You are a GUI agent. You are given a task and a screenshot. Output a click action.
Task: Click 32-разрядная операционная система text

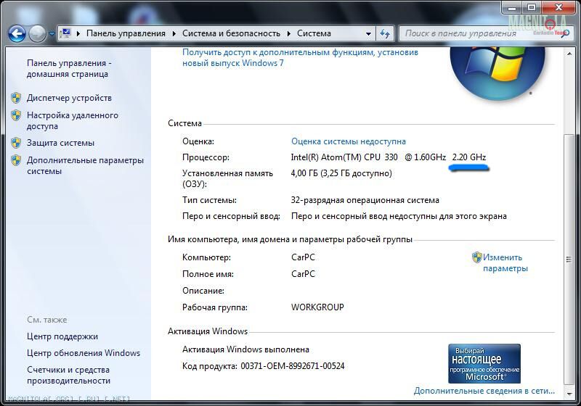click(365, 200)
